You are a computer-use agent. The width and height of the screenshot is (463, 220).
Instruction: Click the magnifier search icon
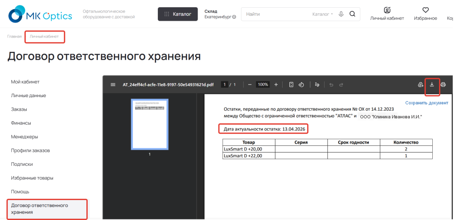(352, 14)
